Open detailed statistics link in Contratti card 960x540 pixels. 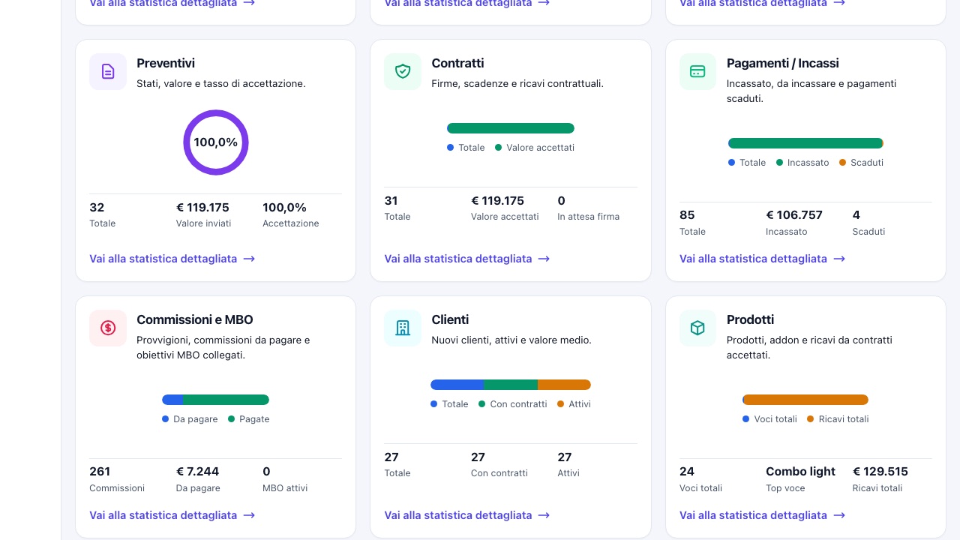click(x=467, y=259)
